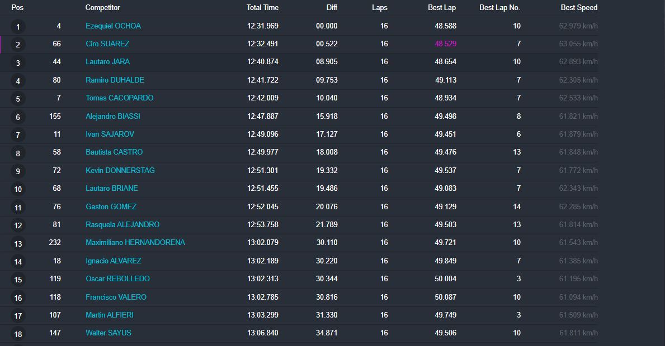The width and height of the screenshot is (665, 346).
Task: Click the position 1 circle badge
Action: pyautogui.click(x=18, y=27)
